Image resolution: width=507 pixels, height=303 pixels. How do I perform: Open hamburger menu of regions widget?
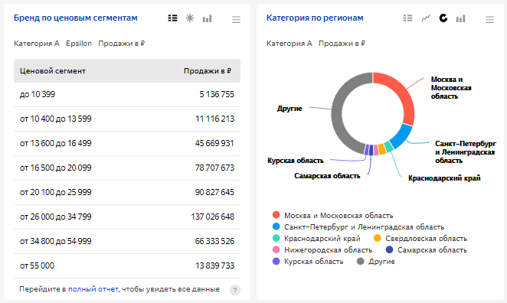pos(489,20)
